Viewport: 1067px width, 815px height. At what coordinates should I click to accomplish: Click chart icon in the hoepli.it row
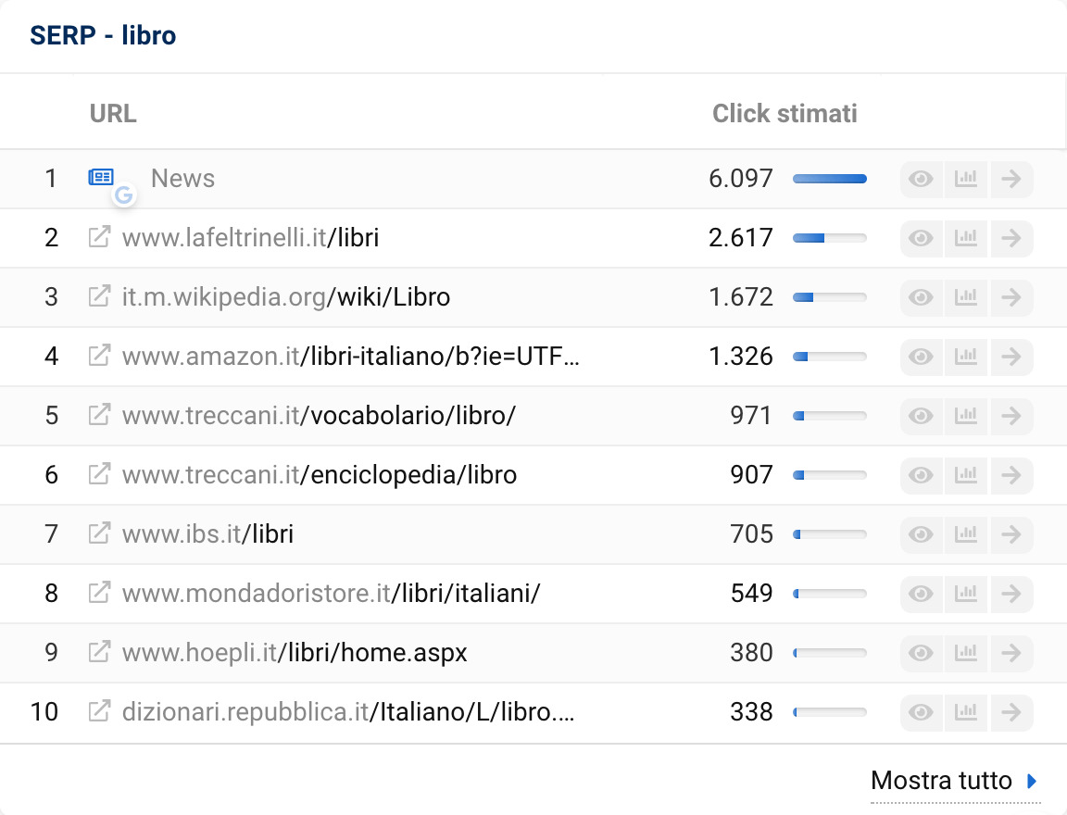pos(966,653)
